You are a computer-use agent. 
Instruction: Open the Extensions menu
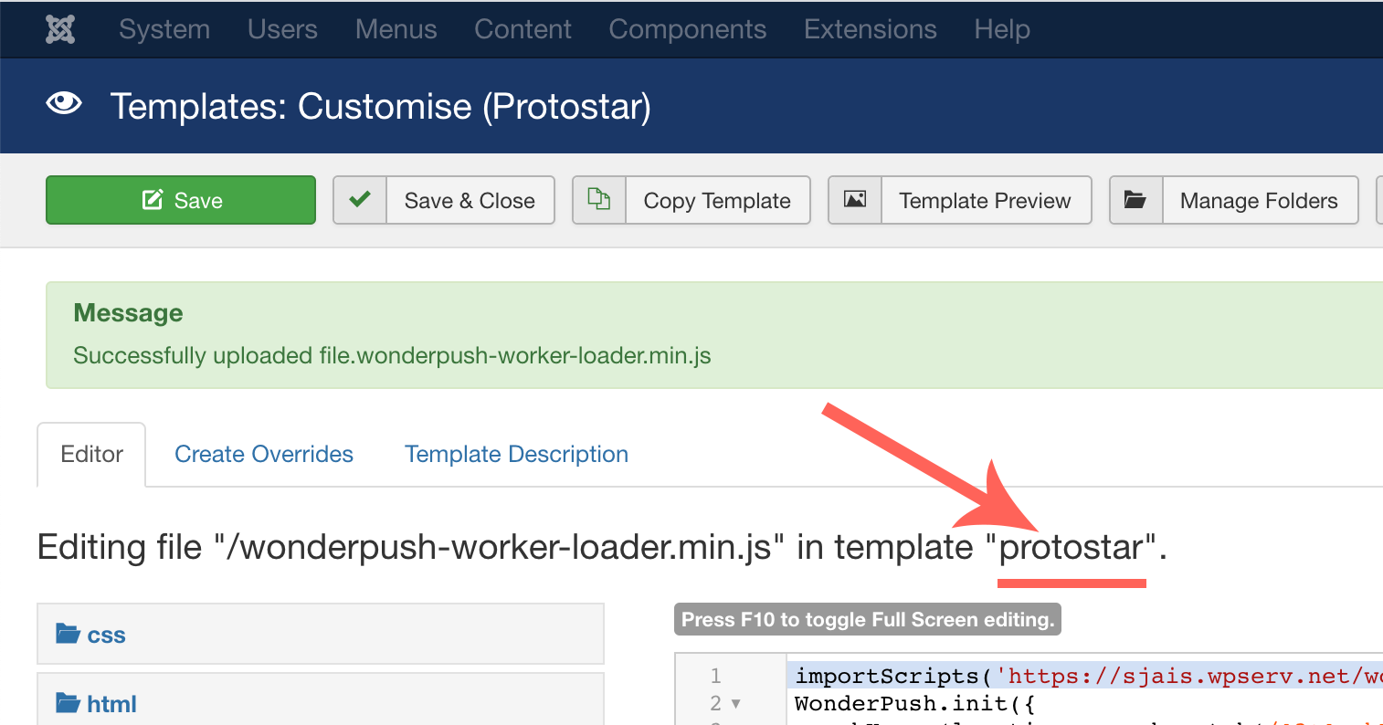pyautogui.click(x=871, y=29)
